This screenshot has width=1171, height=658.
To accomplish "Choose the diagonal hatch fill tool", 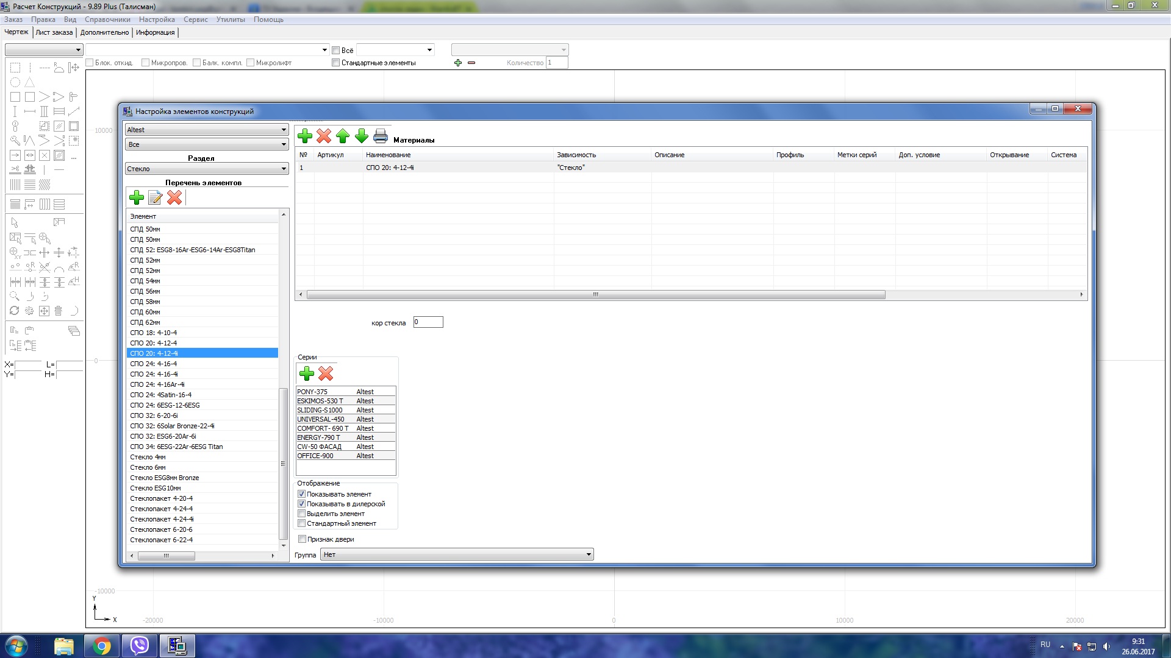I will (x=45, y=185).
